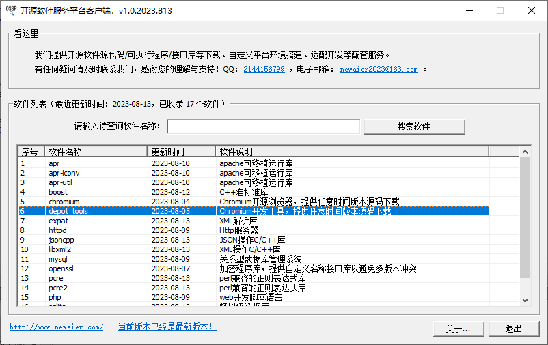
Task: Sort by 更新时间 column header
Action: [181, 151]
